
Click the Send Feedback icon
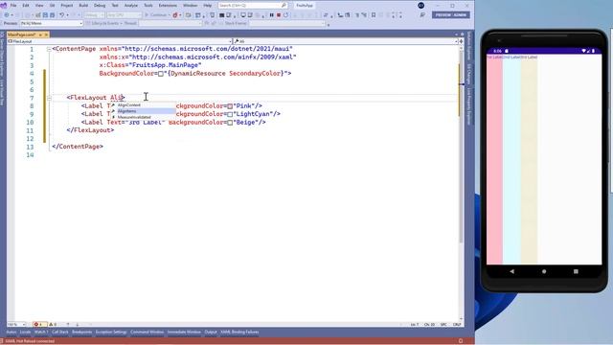[422, 15]
